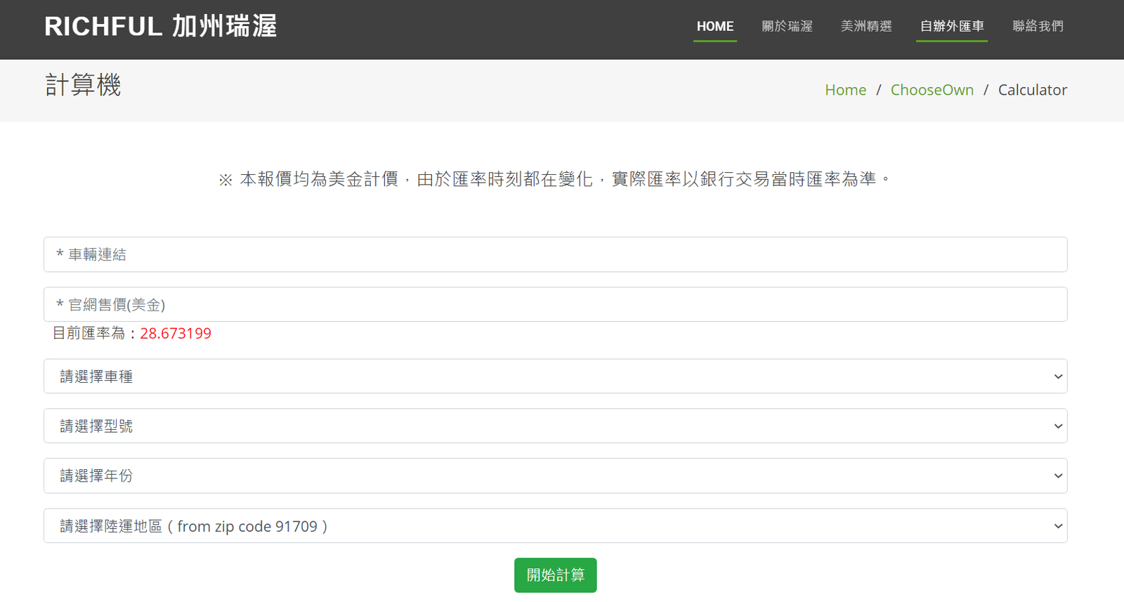
Task: Select the 自辦外匯車 navigation item
Action: [x=951, y=27]
